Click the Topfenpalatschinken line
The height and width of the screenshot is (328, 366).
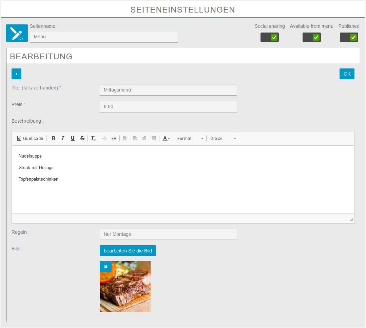[x=38, y=179]
